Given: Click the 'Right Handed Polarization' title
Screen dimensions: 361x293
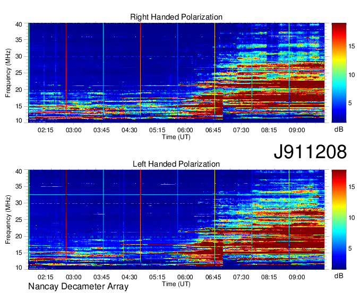Looking at the screenshot, I should click(176, 17).
